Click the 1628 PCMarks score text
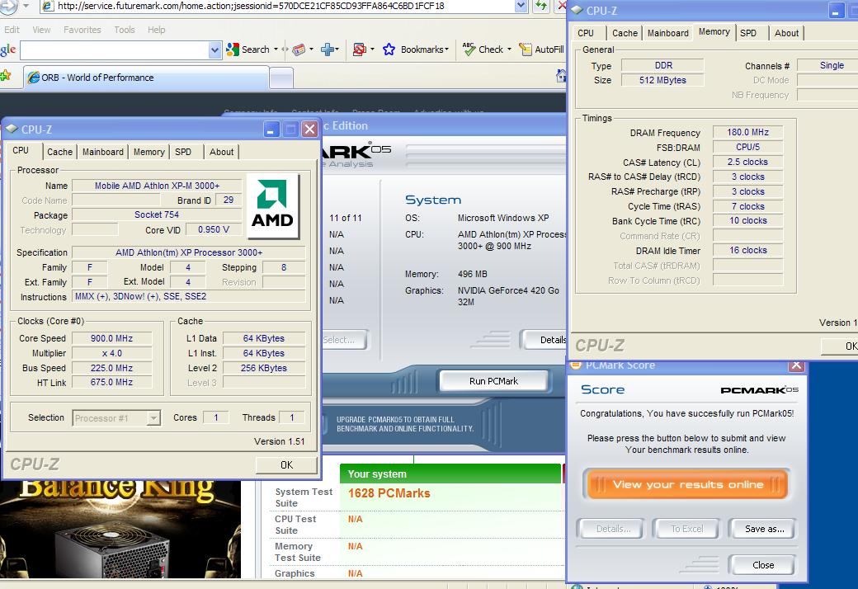The height and width of the screenshot is (589, 858). (389, 493)
